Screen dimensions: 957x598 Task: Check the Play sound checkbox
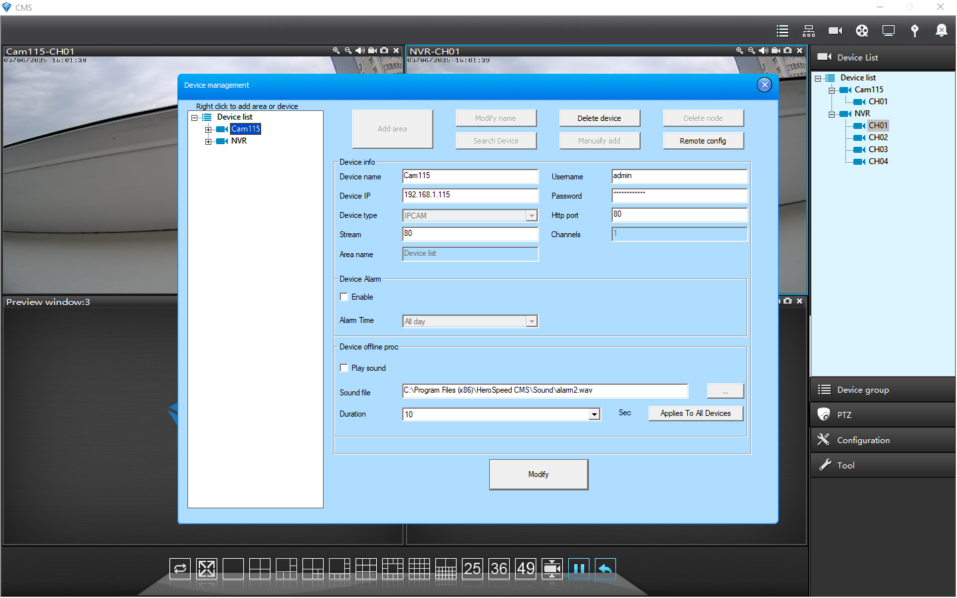pos(344,368)
